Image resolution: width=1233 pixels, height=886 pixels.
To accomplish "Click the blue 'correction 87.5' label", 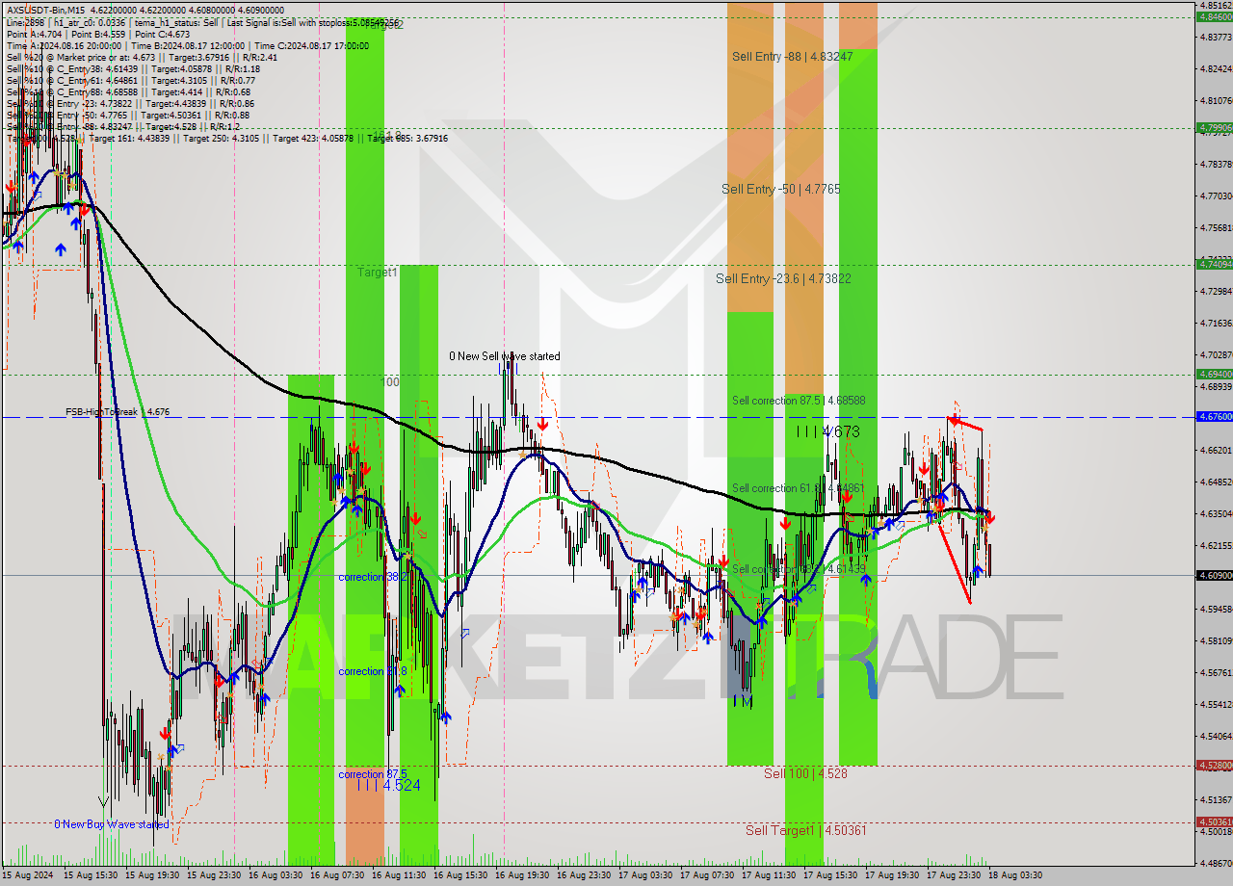I will [373, 774].
